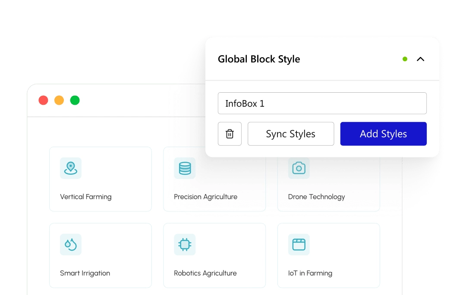The image size is (466, 295).
Task: Click the Global Block Style heading
Action: 259,59
